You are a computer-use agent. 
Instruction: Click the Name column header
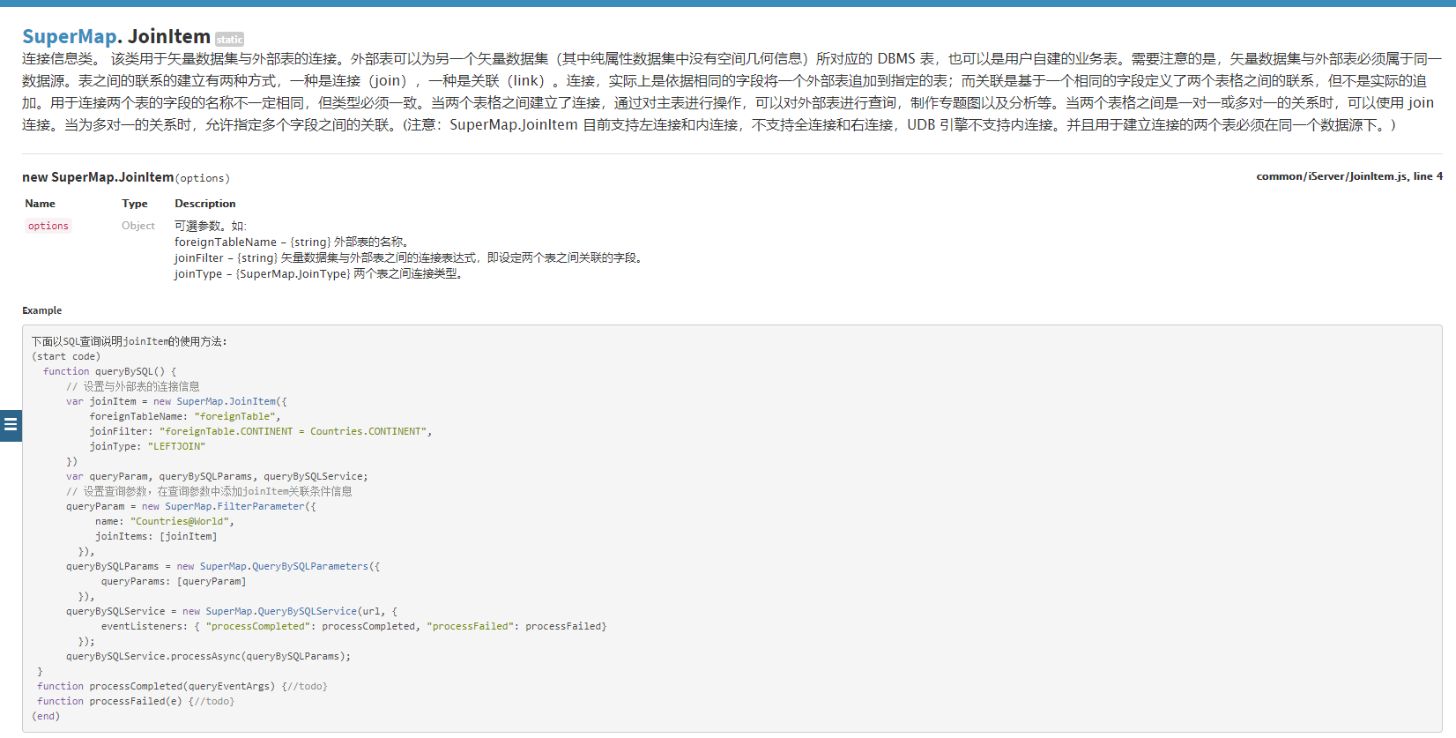tap(40, 204)
